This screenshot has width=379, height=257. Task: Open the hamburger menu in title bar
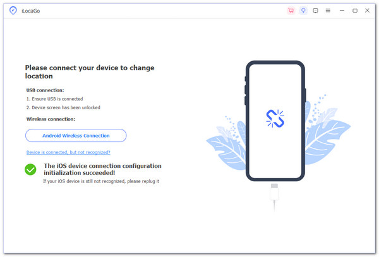tap(328, 11)
